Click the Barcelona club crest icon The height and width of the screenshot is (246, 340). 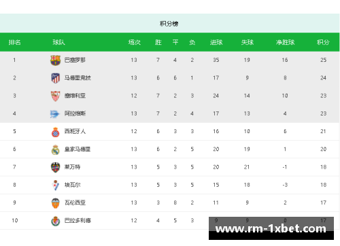pyautogui.click(x=55, y=60)
